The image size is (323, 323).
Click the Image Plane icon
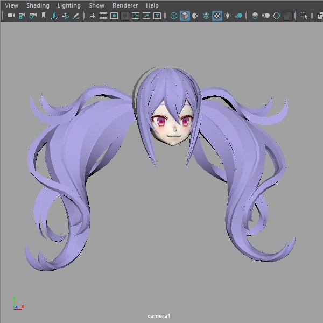54,16
